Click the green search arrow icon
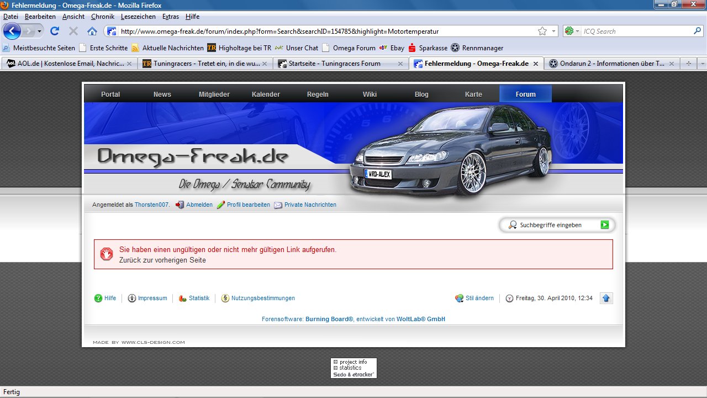 [605, 225]
